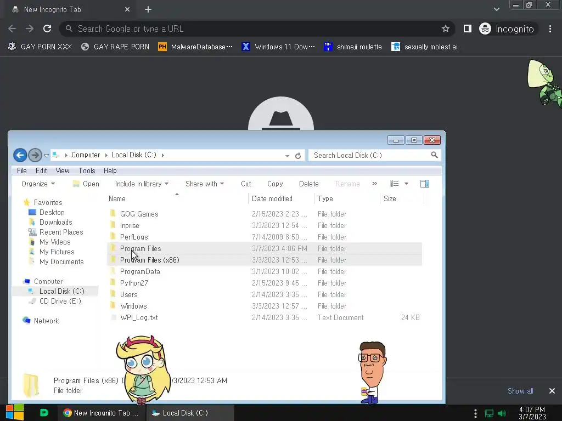Open the Explorer address history dropdown arrow

(x=287, y=156)
